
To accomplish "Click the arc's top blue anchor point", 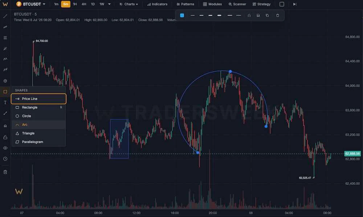I will click(230, 72).
